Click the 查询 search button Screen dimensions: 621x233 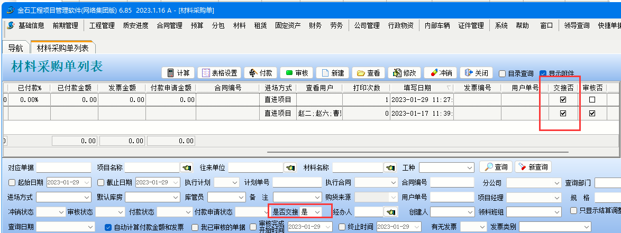pyautogui.click(x=496, y=167)
